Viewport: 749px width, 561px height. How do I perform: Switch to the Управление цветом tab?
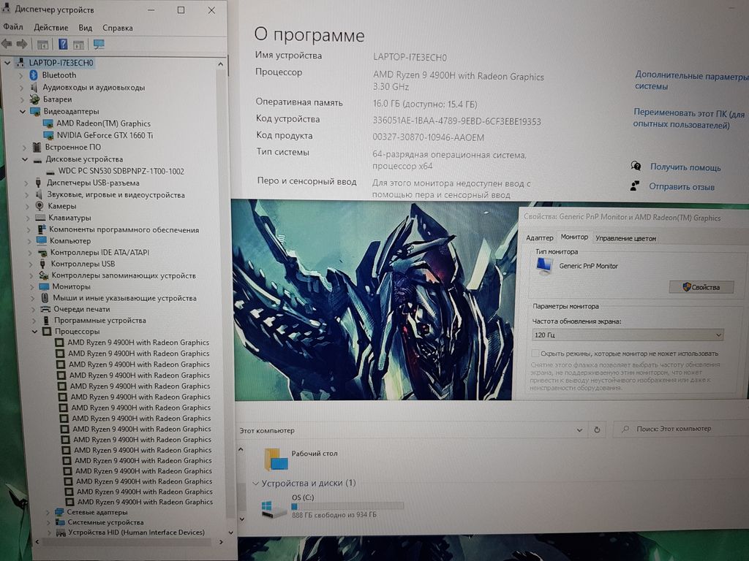(x=625, y=238)
